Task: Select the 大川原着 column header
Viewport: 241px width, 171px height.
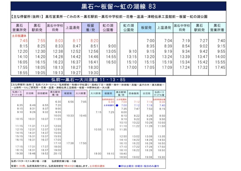Action: 81,93
